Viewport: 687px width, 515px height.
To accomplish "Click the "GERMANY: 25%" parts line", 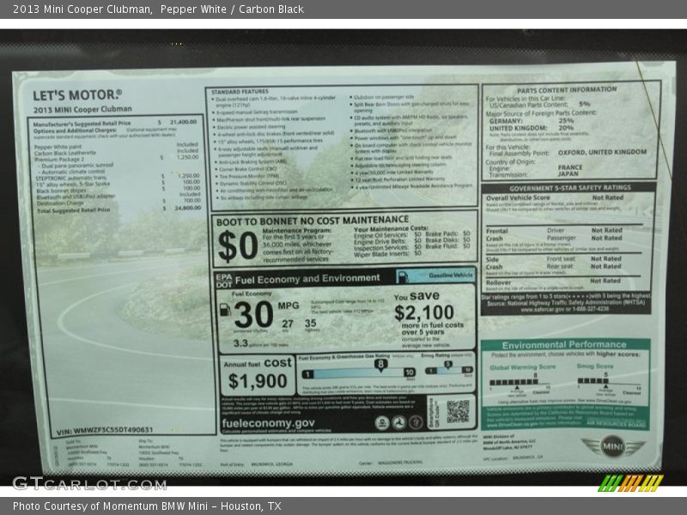I will pyautogui.click(x=532, y=120).
